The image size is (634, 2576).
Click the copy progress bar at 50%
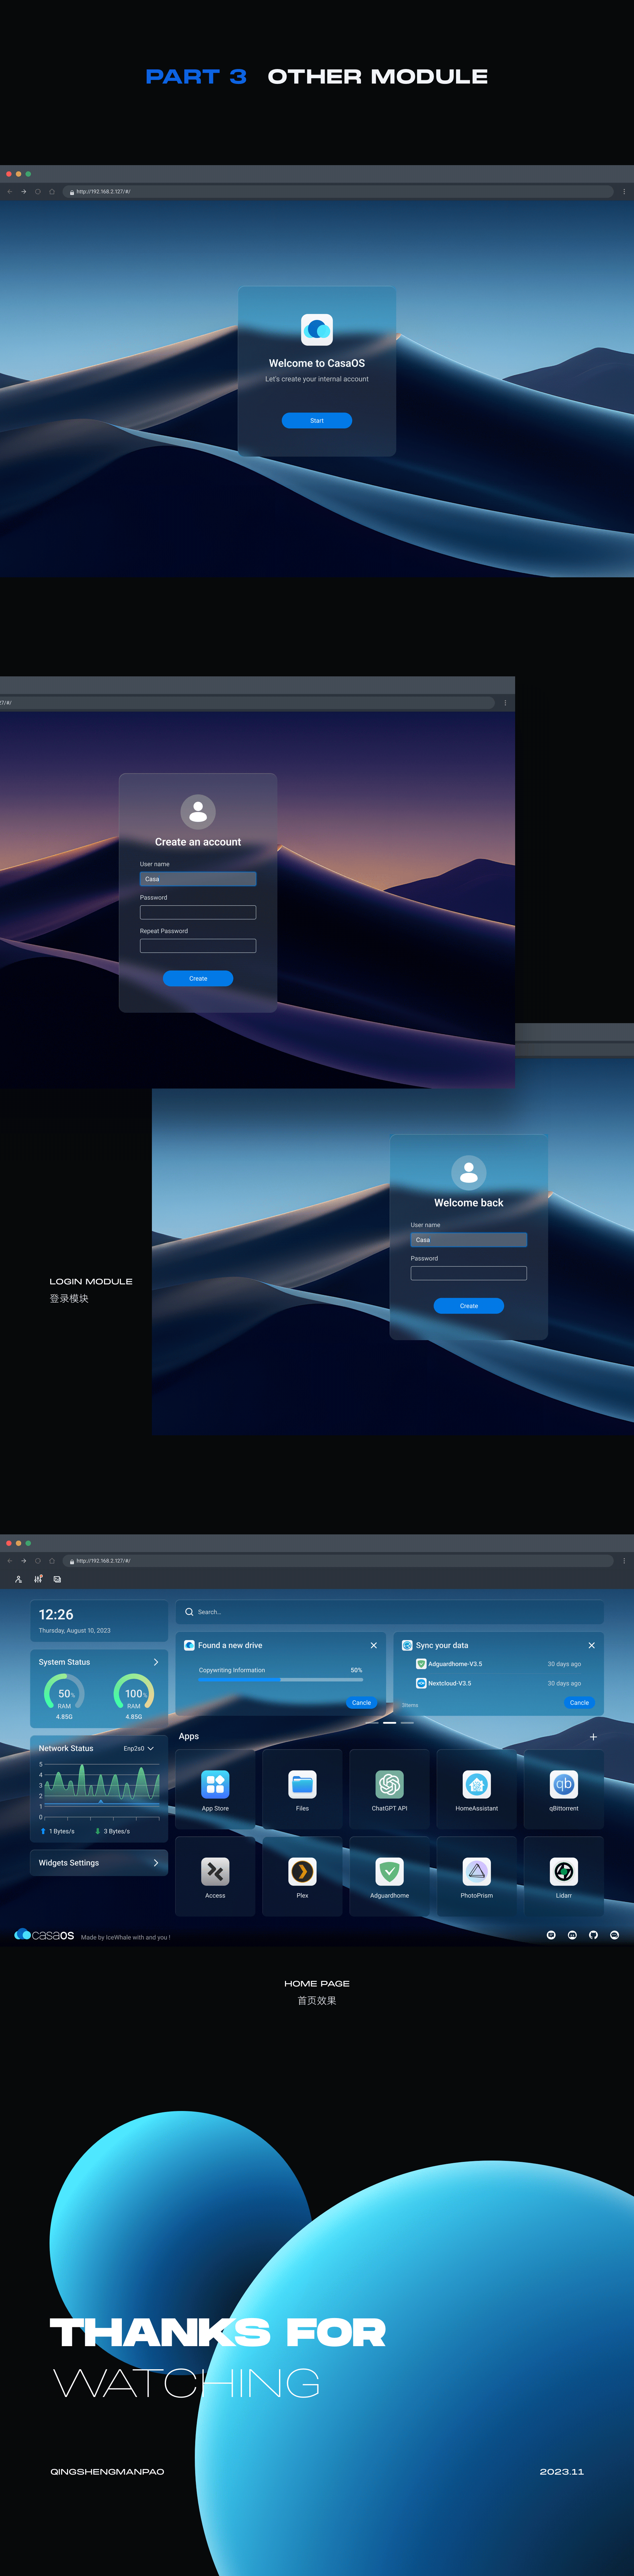click(281, 1680)
